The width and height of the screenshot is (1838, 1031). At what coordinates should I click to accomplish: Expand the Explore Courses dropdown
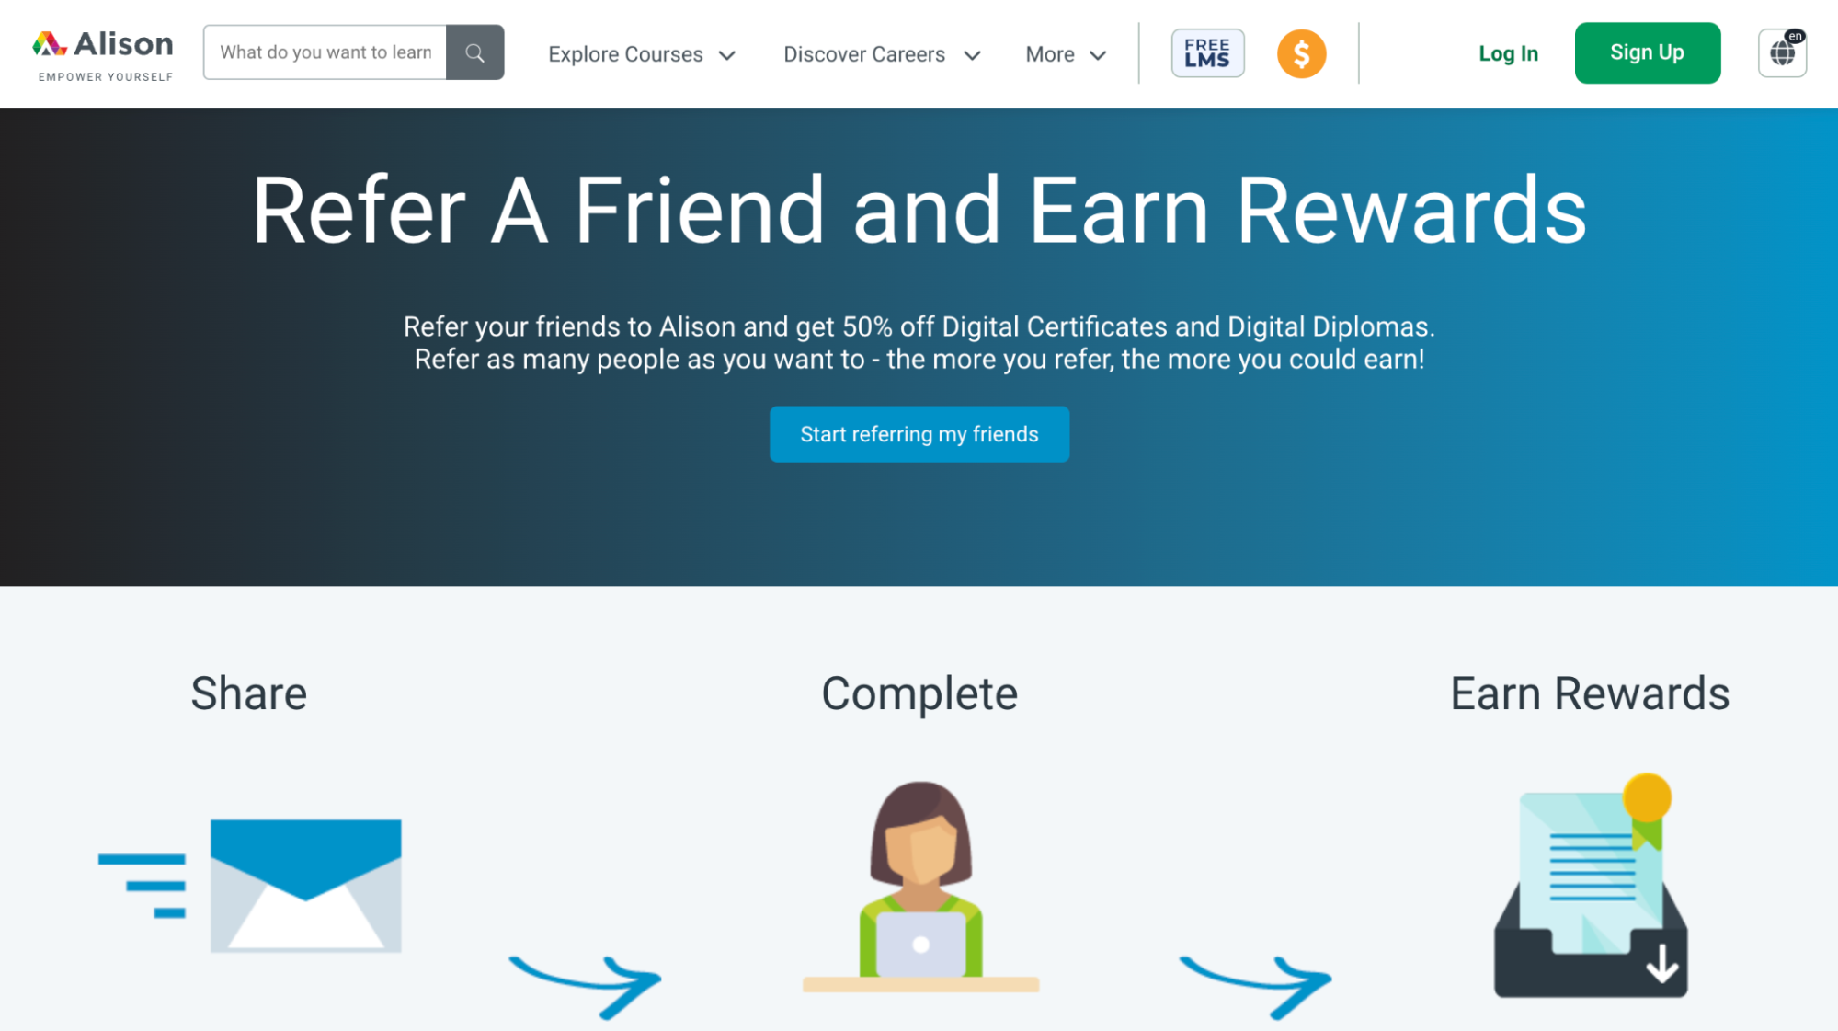point(641,53)
